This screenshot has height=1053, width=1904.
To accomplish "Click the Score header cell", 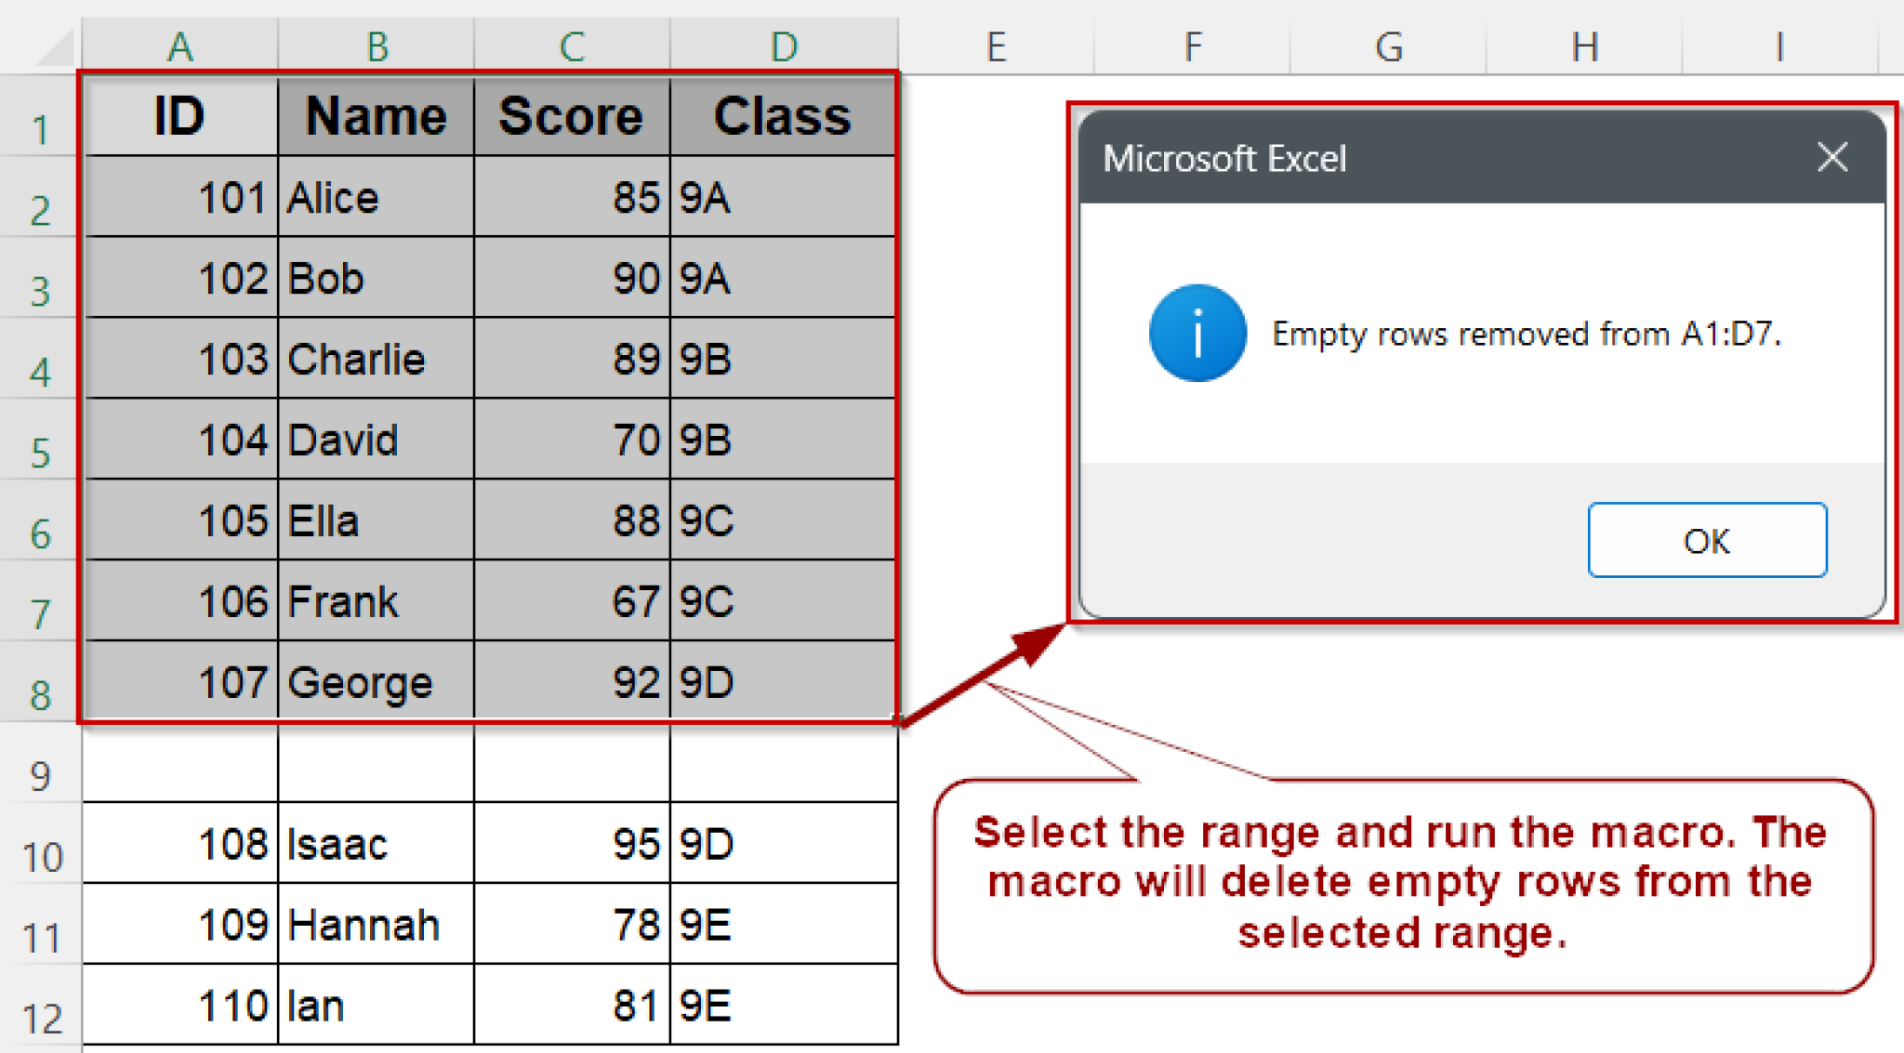I will coord(570,117).
